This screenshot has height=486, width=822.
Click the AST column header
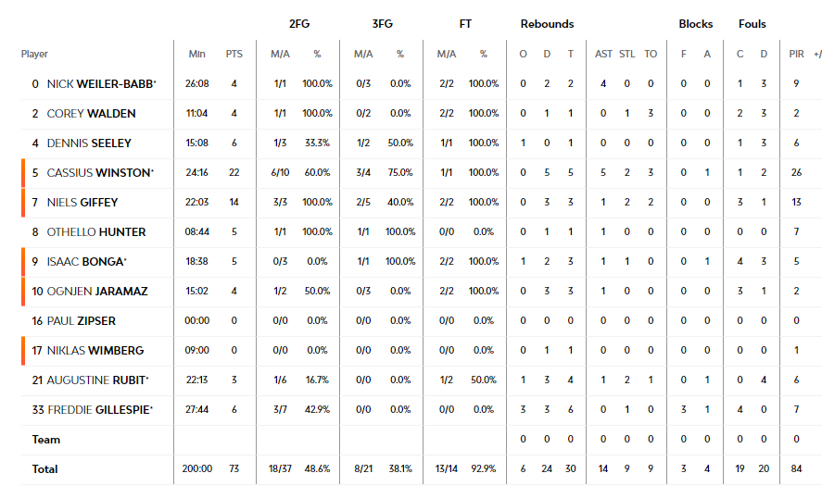[x=603, y=54]
